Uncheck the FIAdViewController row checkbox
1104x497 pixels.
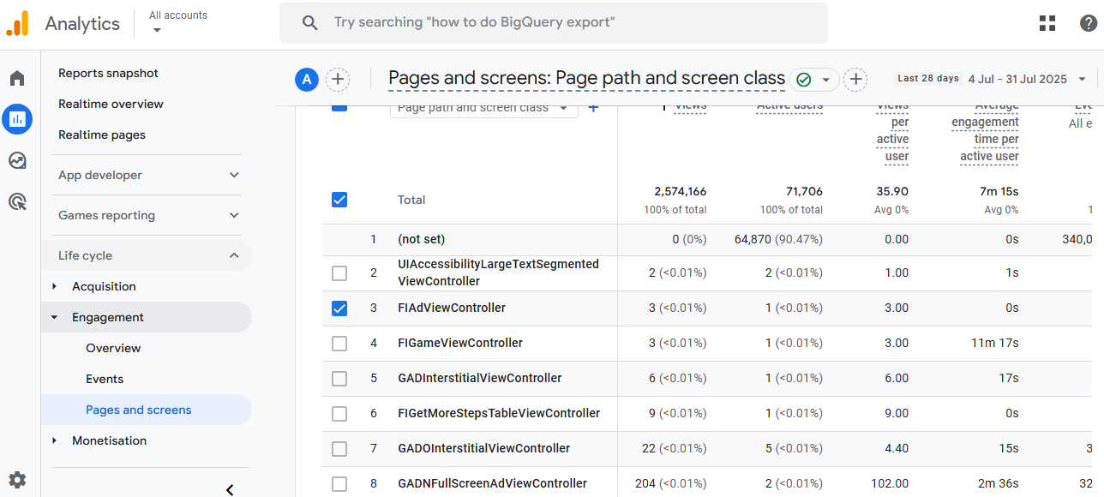pos(339,308)
